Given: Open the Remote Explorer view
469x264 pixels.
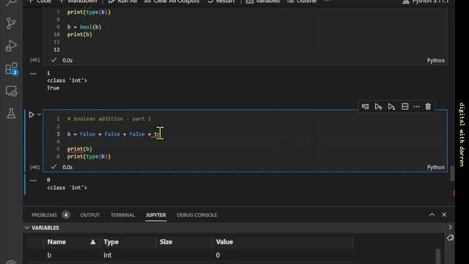Looking at the screenshot, I should point(12,91).
